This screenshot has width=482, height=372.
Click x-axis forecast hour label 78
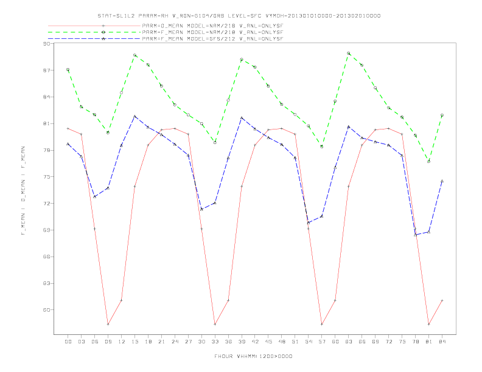coord(415,342)
